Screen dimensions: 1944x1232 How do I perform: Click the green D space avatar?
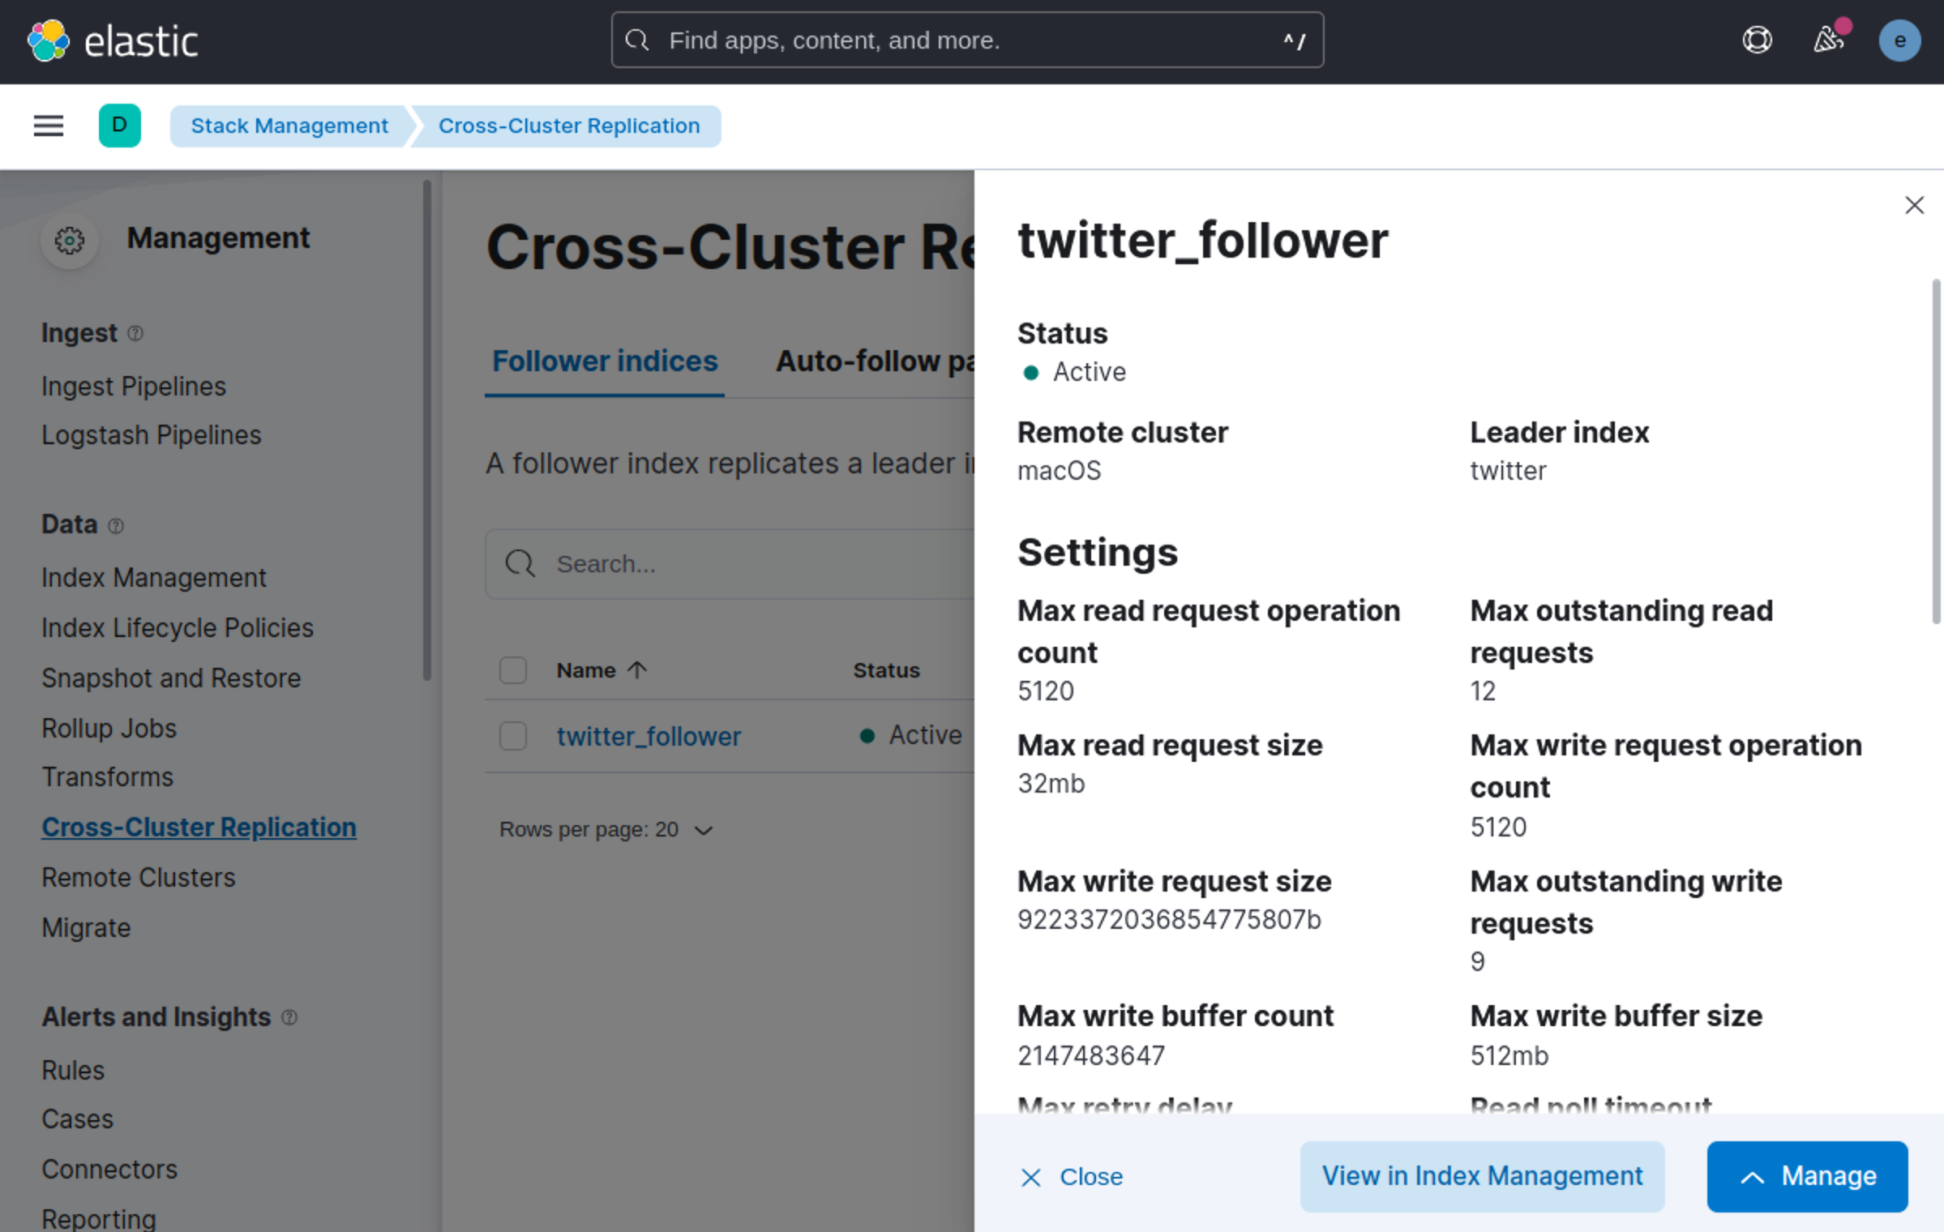tap(119, 126)
